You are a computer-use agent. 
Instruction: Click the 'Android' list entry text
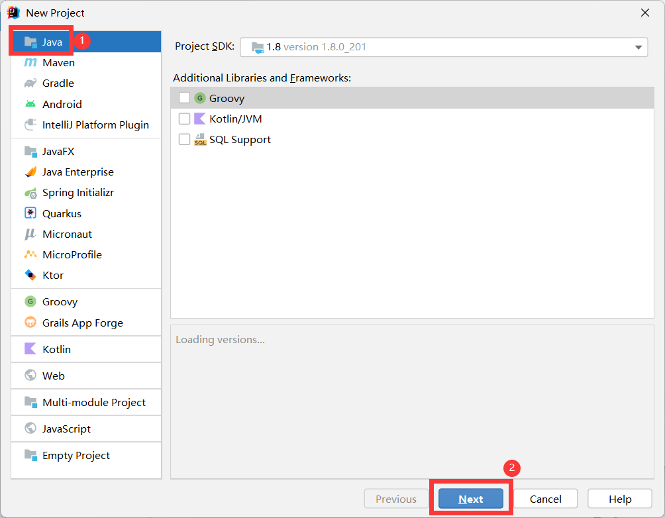pos(62,104)
